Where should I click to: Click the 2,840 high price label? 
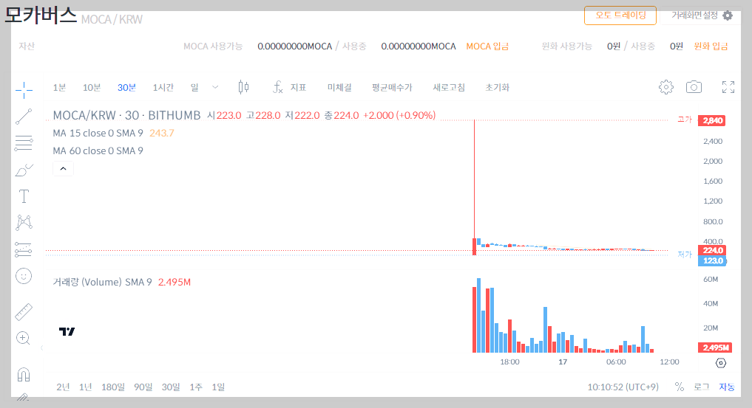point(712,120)
